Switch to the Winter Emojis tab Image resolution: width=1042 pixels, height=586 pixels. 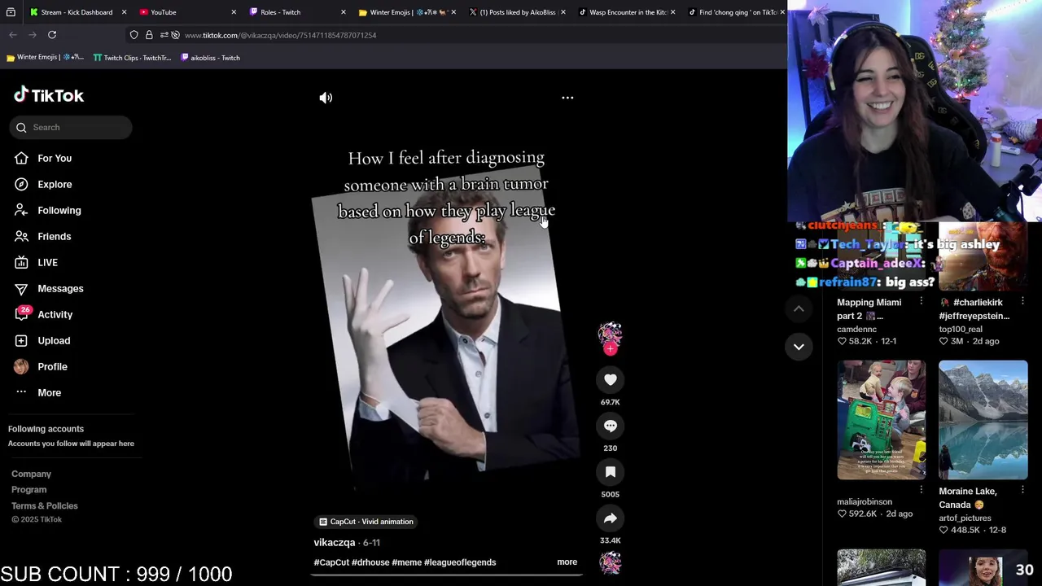click(405, 12)
